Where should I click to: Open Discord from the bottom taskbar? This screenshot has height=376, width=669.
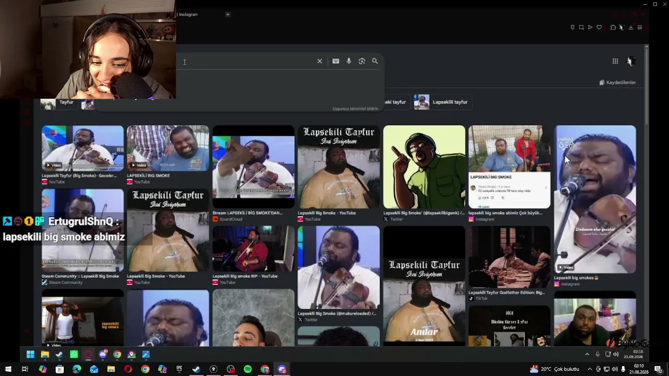coord(282,369)
